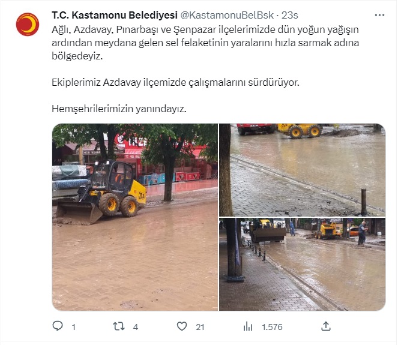Like the tweet with heart icon
This screenshot has width=398, height=345.
(182, 326)
